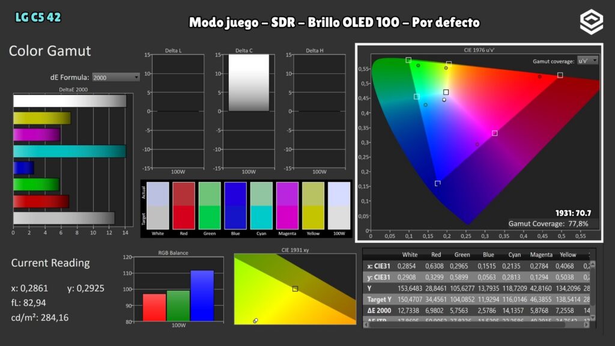This screenshot has height=346, width=615.
Task: Click the red RGB Balance bar
Action: (154, 308)
